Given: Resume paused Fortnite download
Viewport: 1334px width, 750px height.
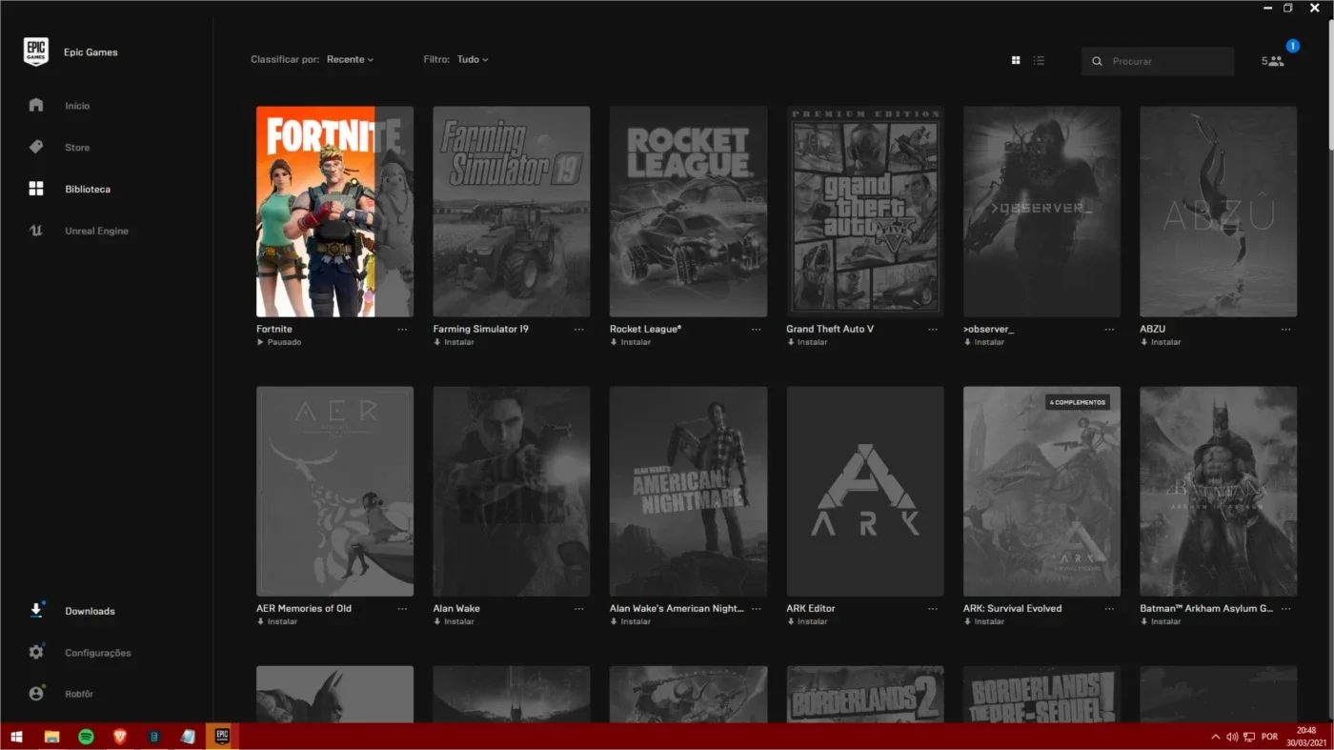Looking at the screenshot, I should (x=279, y=342).
